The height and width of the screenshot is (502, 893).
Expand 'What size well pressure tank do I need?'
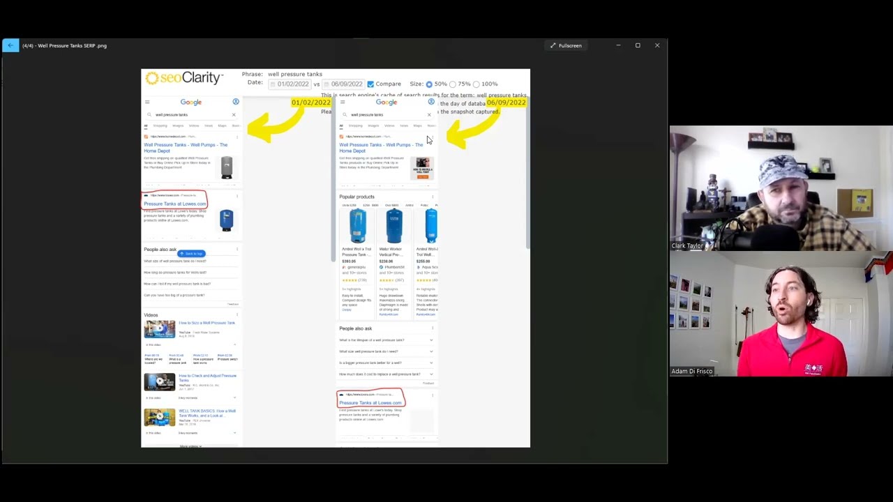coord(386,351)
